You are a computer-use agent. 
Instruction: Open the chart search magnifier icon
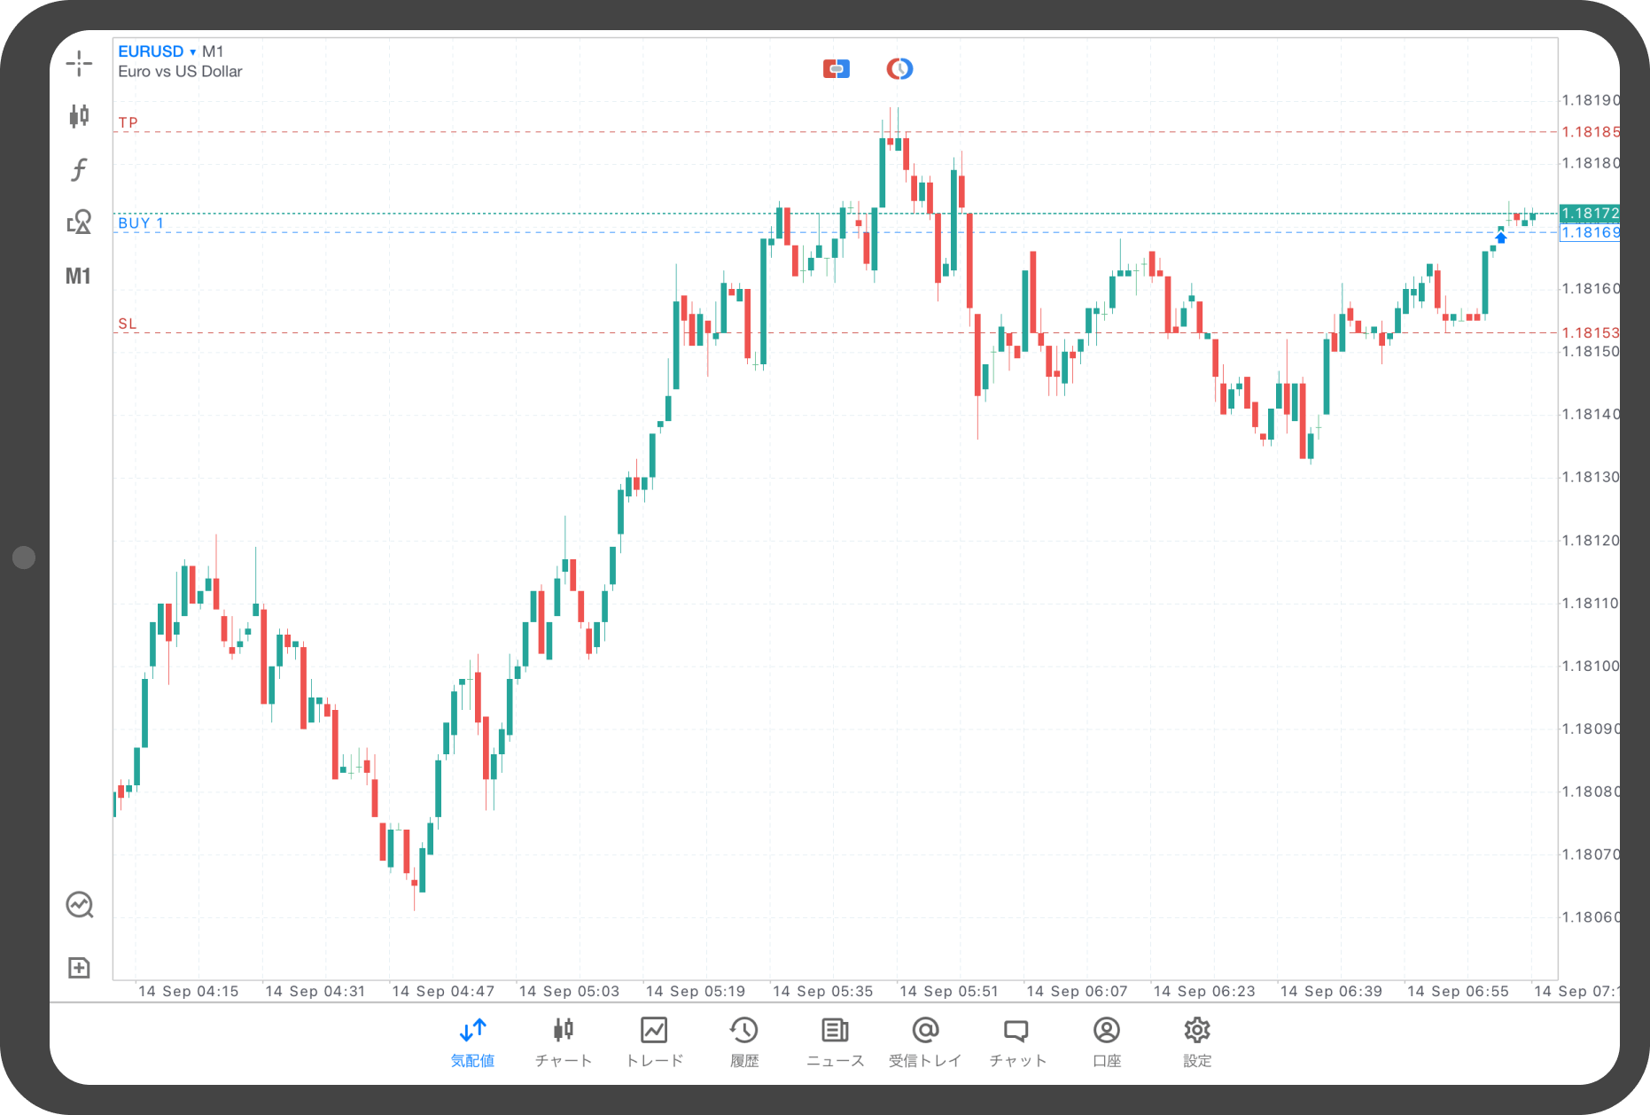(80, 905)
